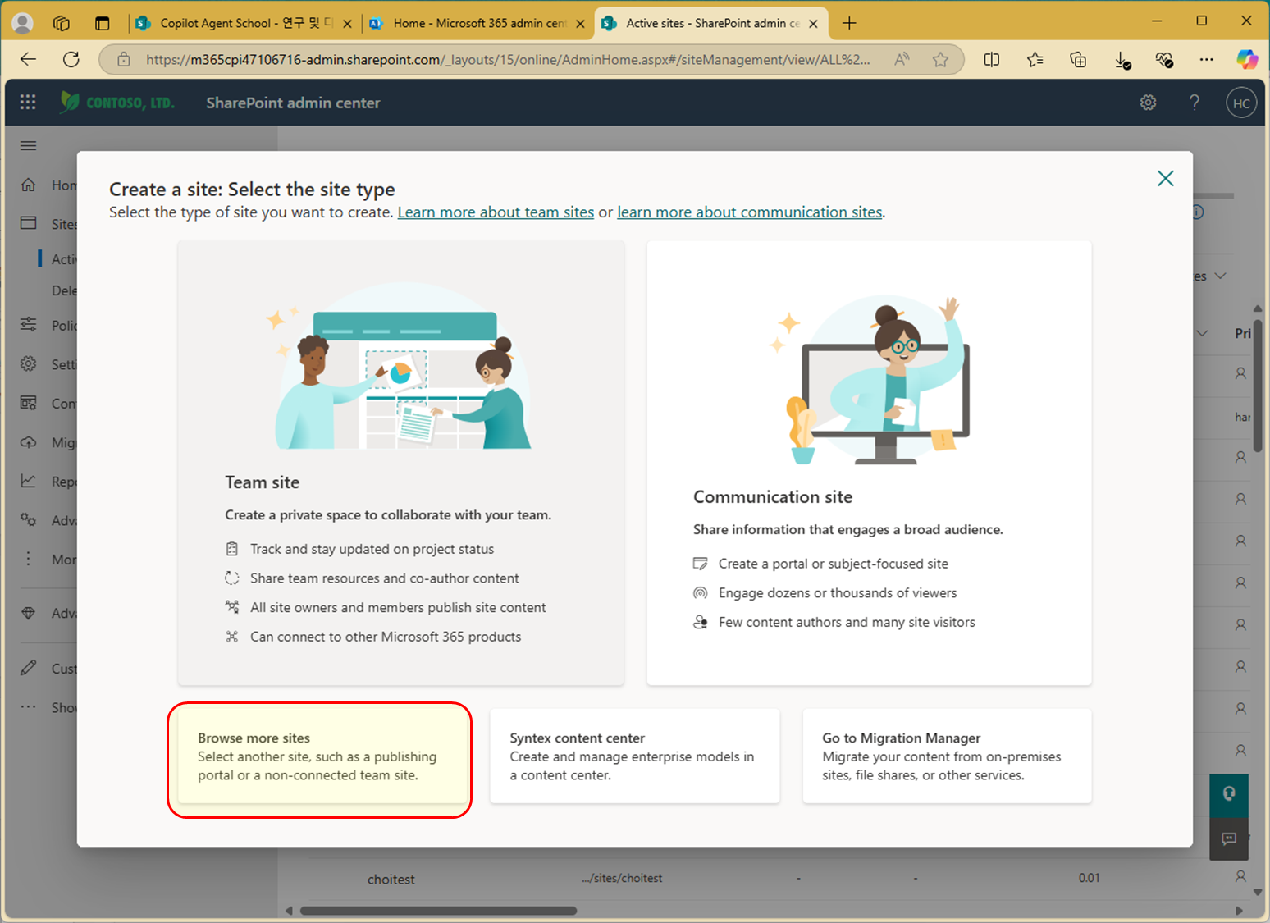Click the vertical scrollbar of site list
Image resolution: width=1270 pixels, height=923 pixels.
(1258, 386)
